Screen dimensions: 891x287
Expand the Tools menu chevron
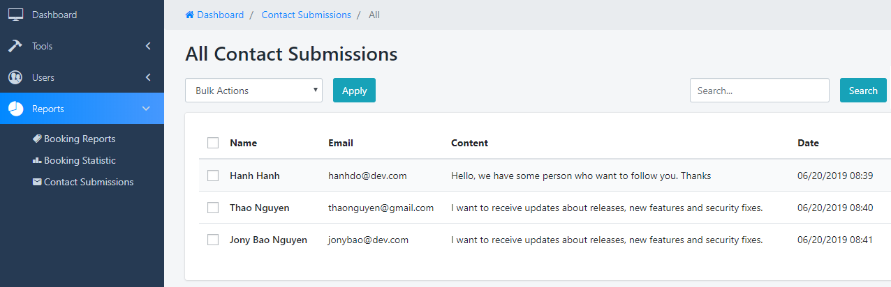click(x=148, y=46)
